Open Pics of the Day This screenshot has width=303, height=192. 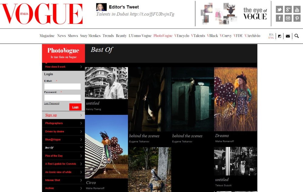63,156
